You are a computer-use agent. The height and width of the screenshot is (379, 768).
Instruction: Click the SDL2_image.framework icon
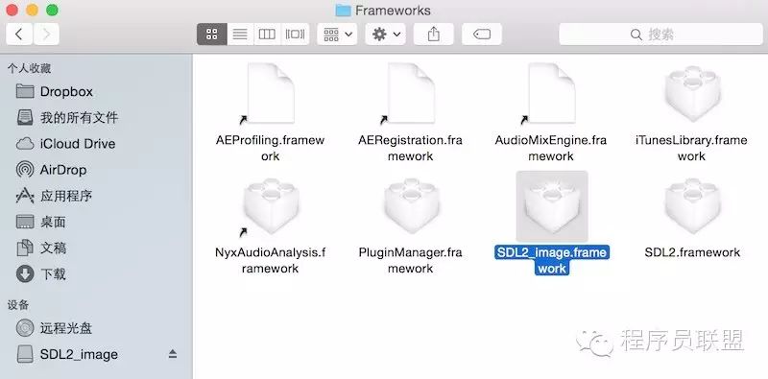(552, 206)
